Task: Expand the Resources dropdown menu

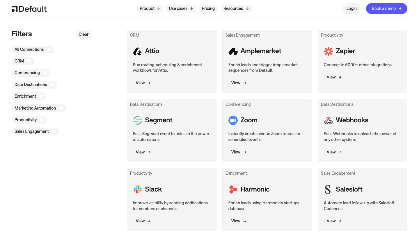Action: pyautogui.click(x=236, y=8)
